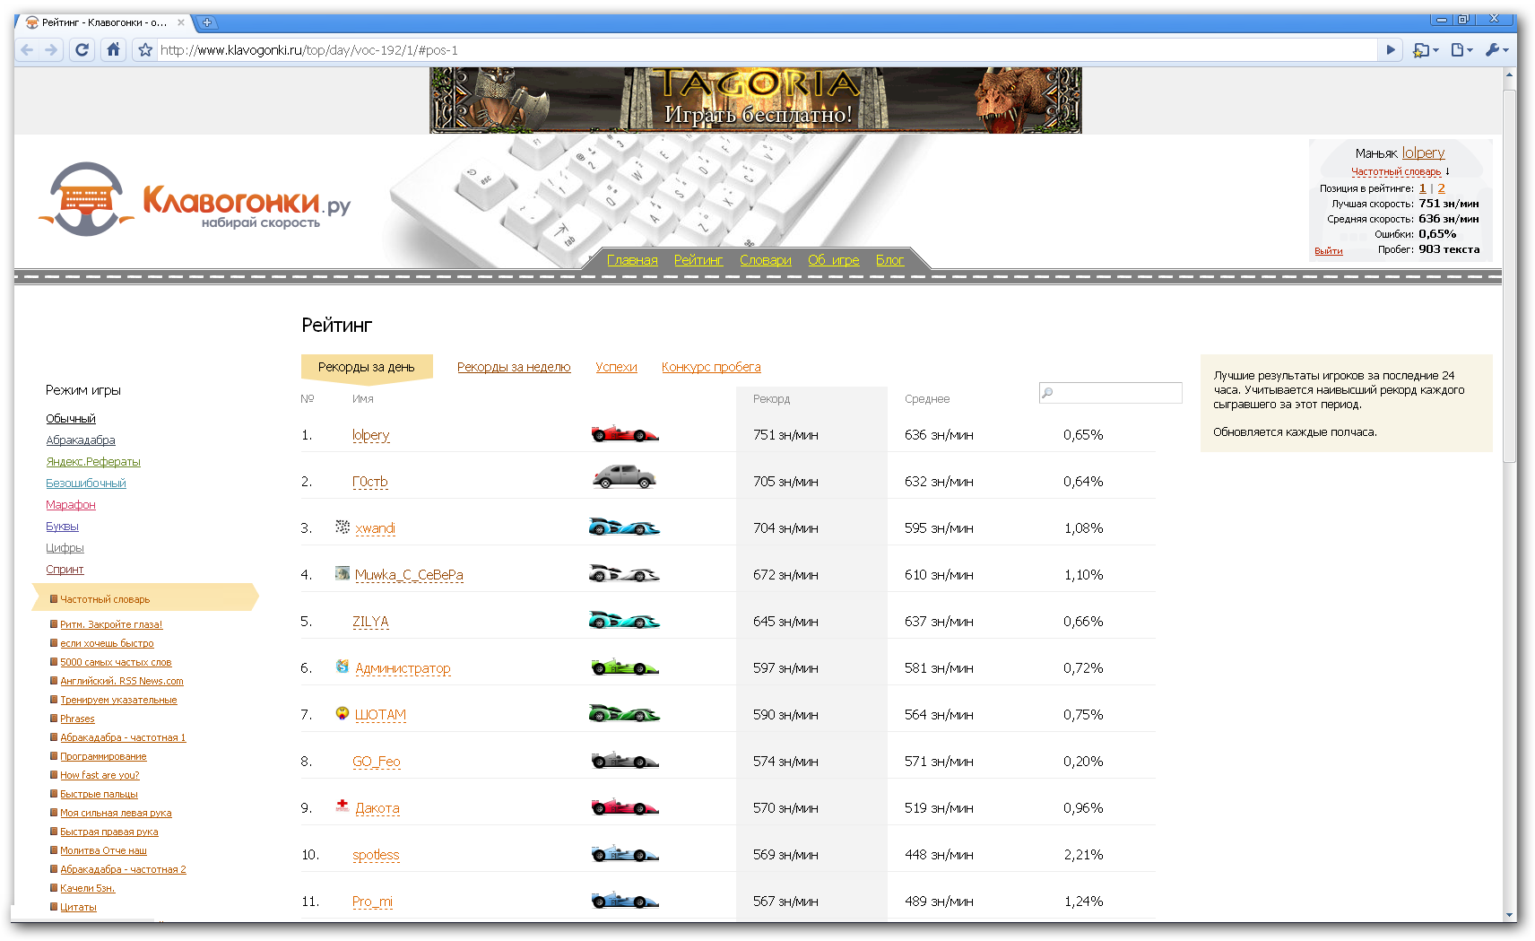This screenshot has height=941, width=1535.
Task: Open the wrench tools menu
Action: pos(1496,50)
